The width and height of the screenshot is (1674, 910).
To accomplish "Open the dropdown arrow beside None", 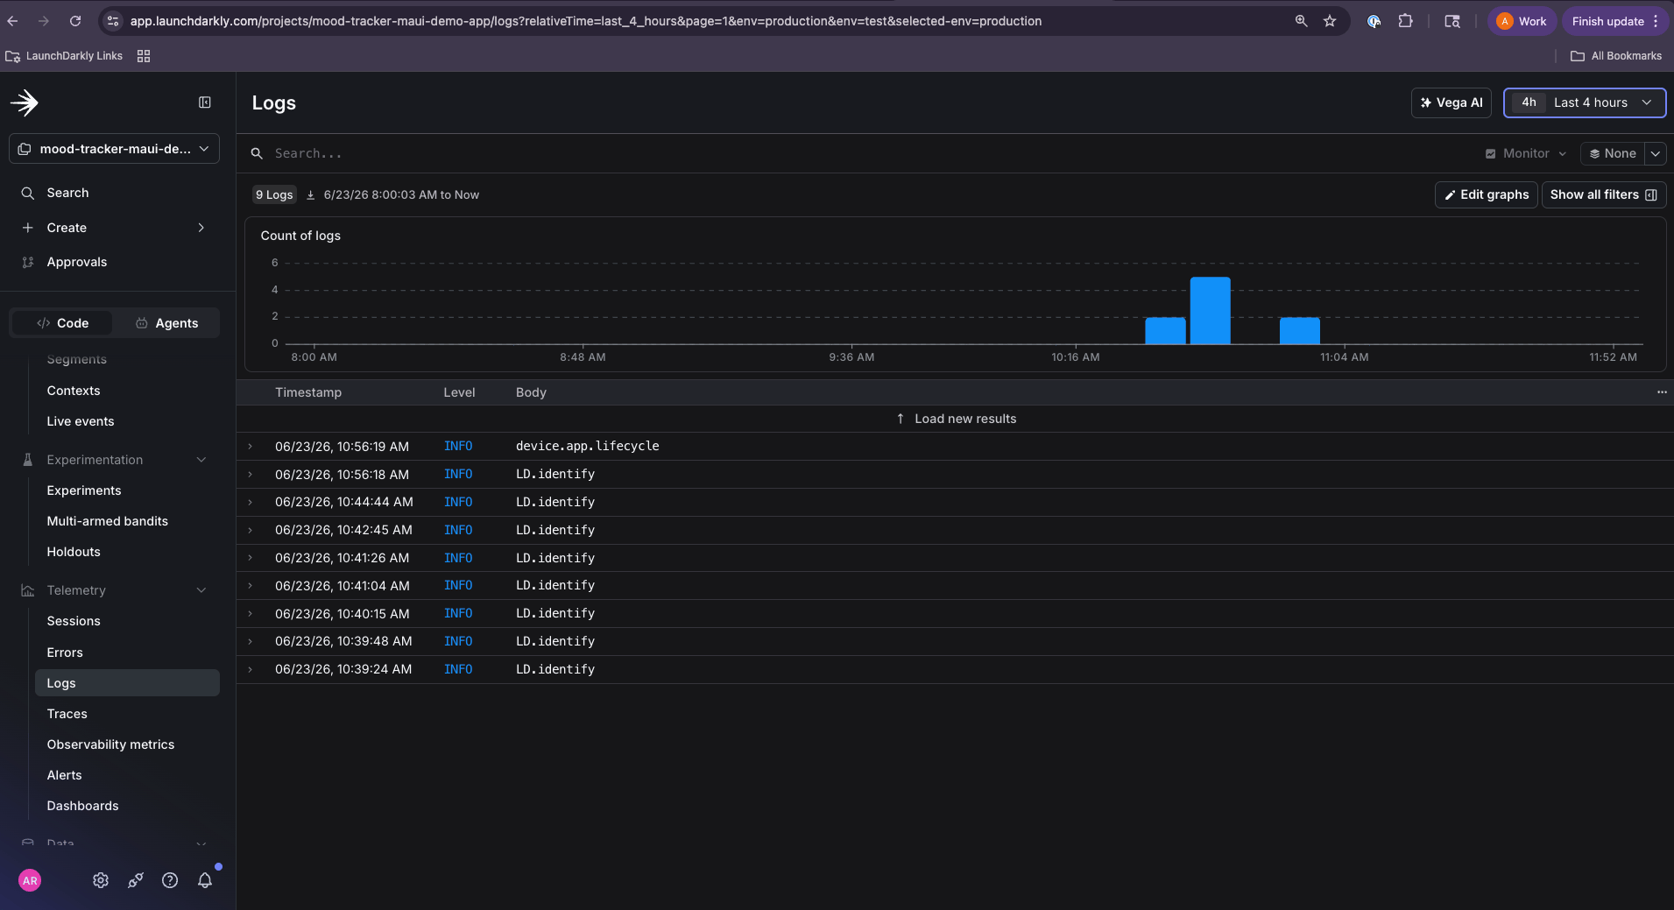I will (x=1655, y=153).
